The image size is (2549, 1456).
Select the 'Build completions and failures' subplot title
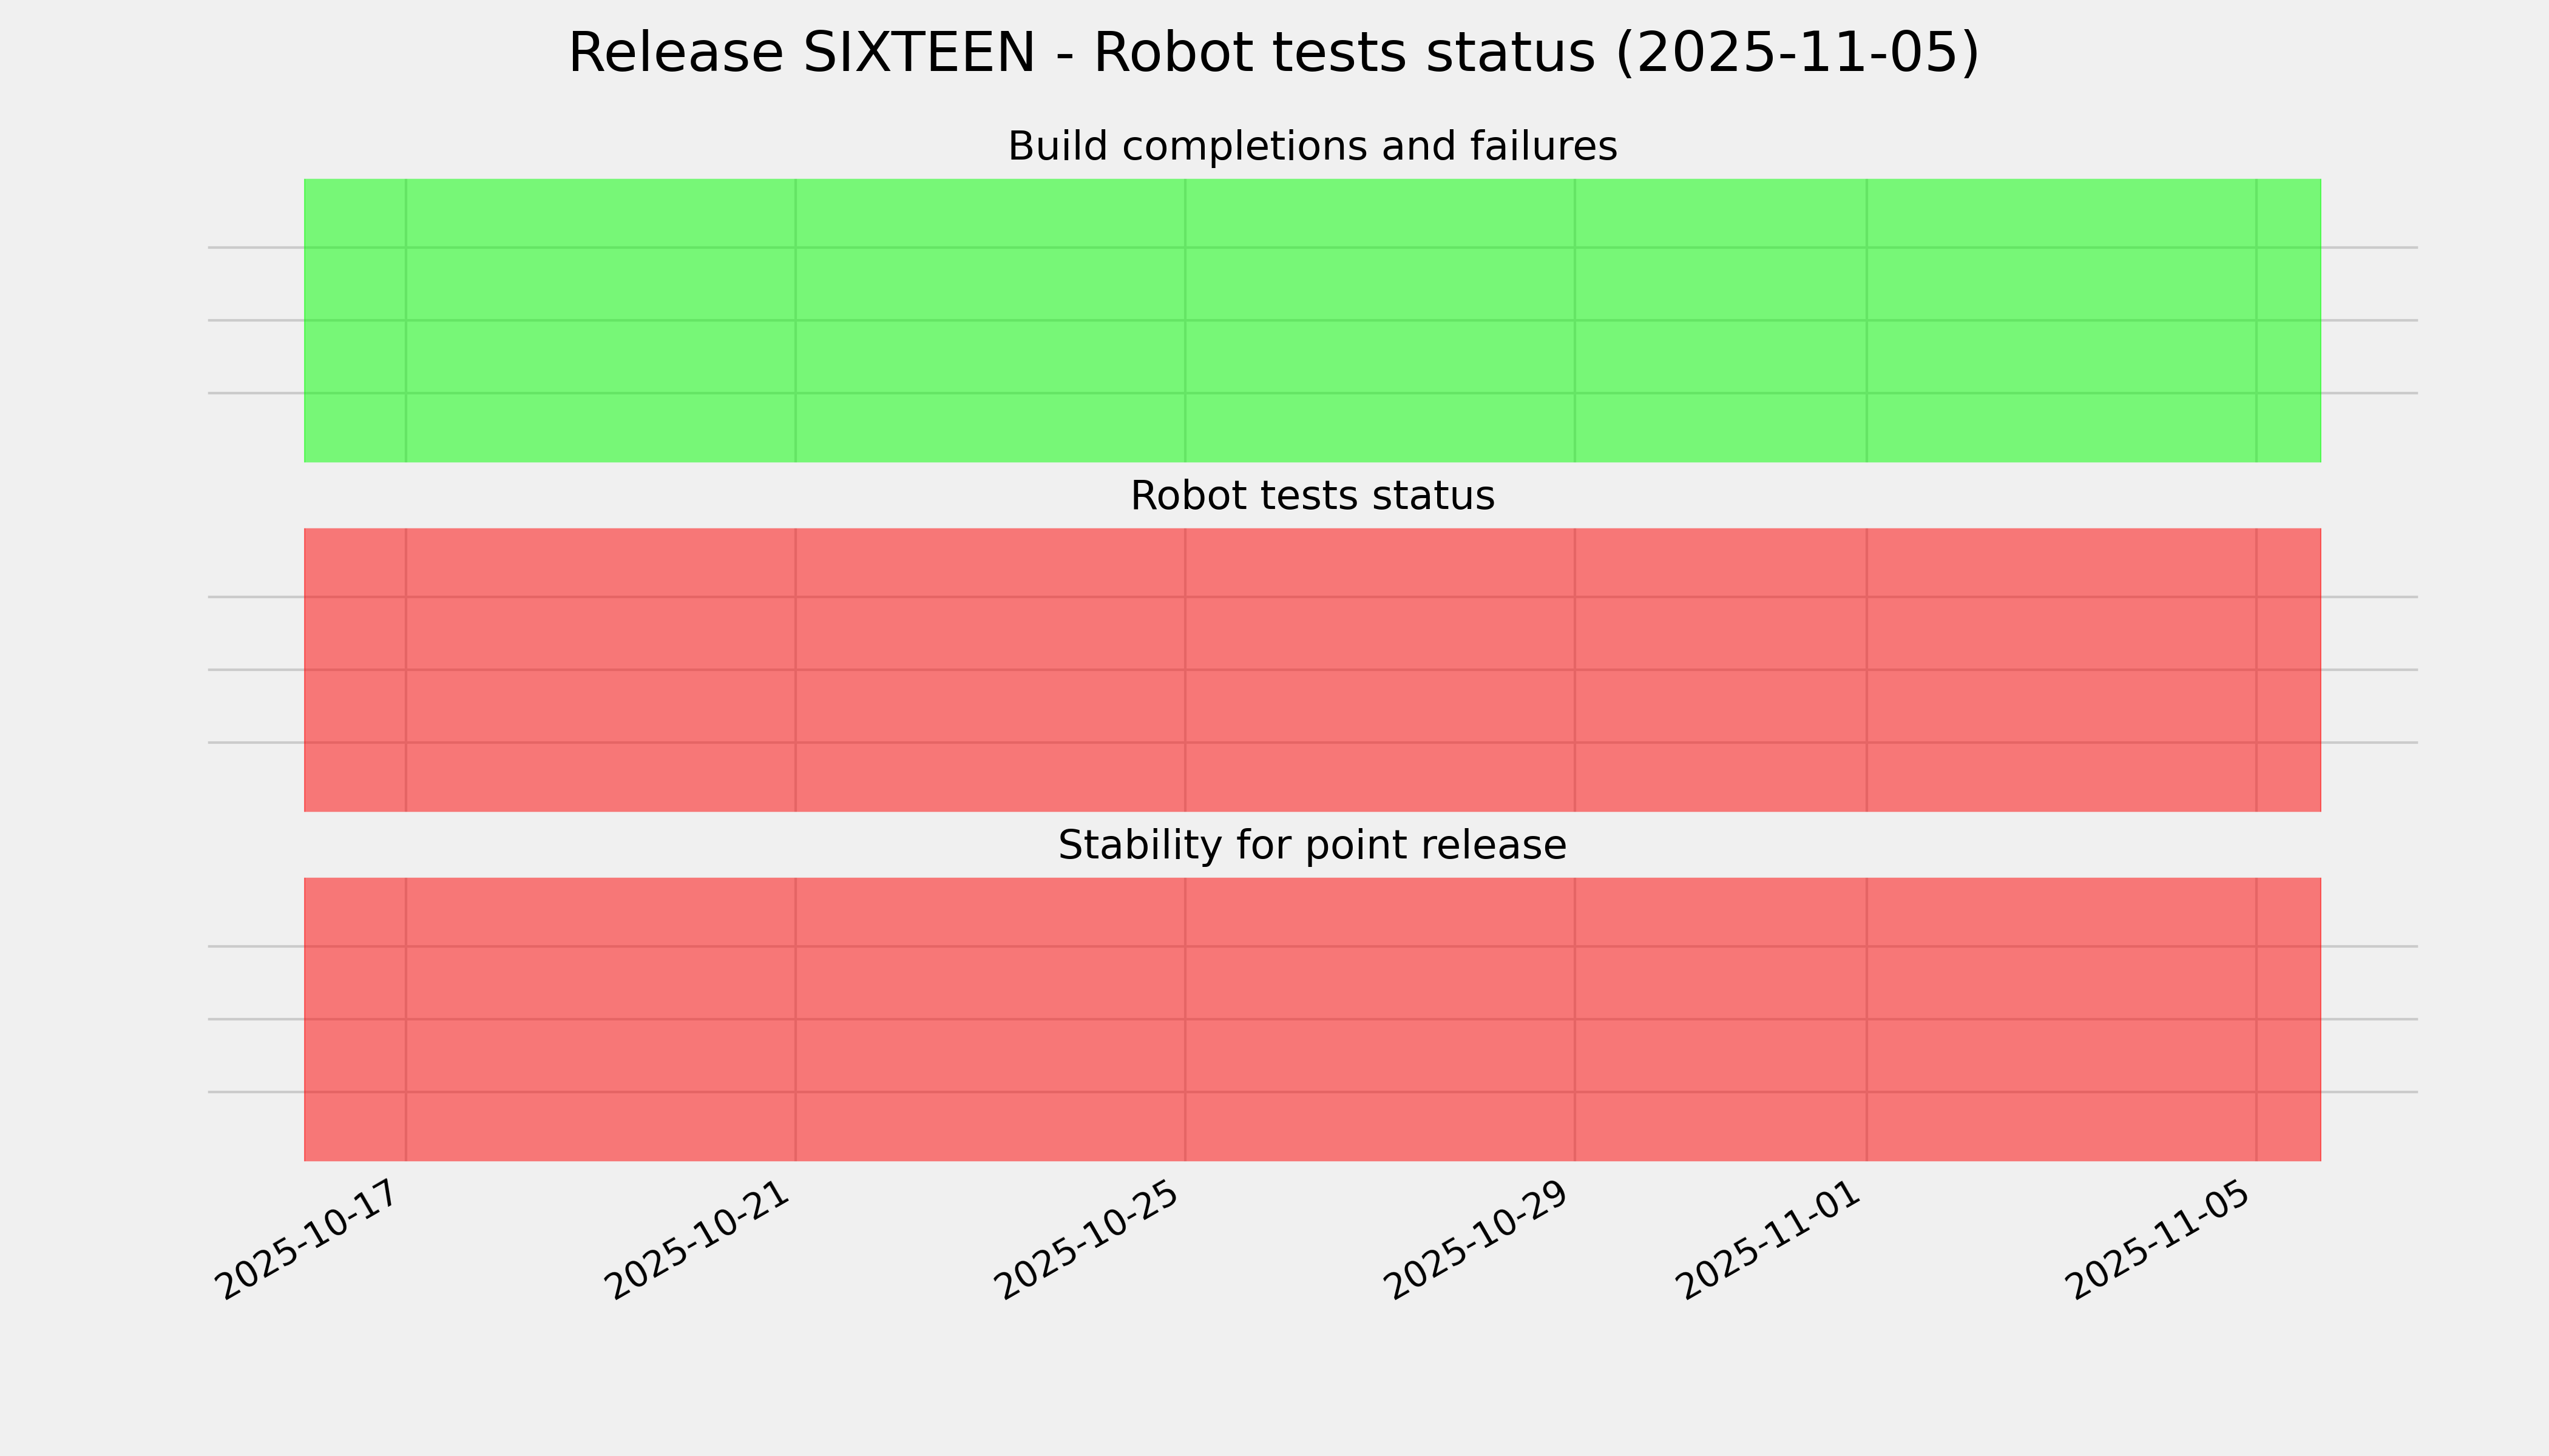point(1312,147)
